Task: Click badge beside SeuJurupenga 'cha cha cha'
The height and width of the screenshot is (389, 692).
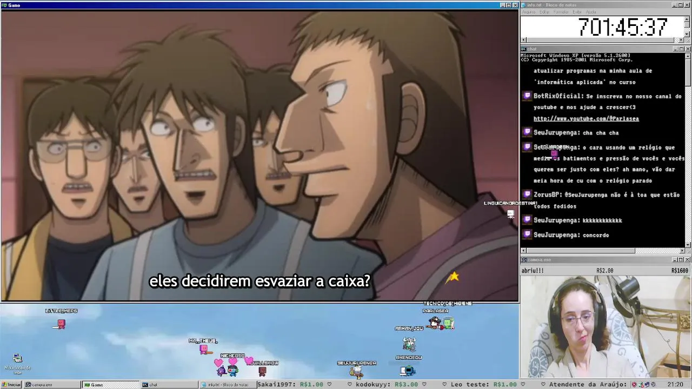Action: 527,132
